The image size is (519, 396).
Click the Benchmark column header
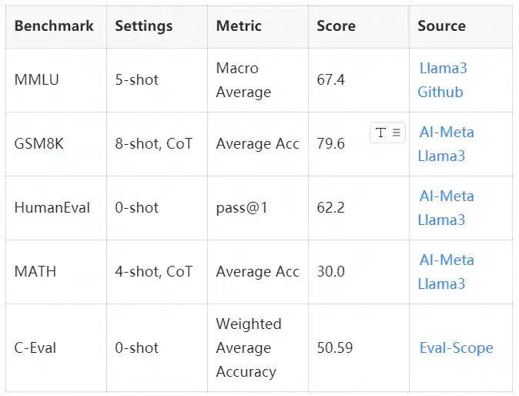click(54, 26)
